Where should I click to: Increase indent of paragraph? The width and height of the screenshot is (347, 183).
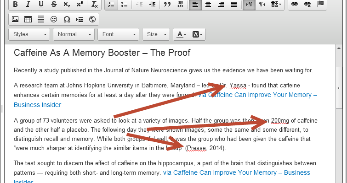tap(152, 4)
